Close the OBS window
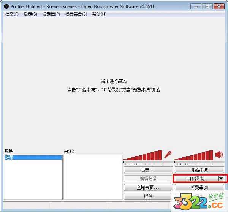This screenshot has height=212, width=228. coord(219,6)
